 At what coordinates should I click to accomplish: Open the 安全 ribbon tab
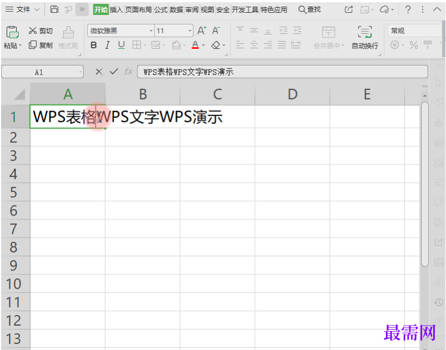223,9
